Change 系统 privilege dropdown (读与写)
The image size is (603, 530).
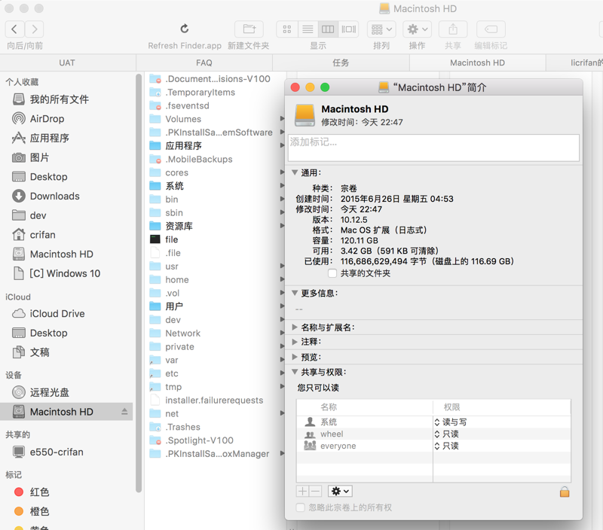(451, 422)
